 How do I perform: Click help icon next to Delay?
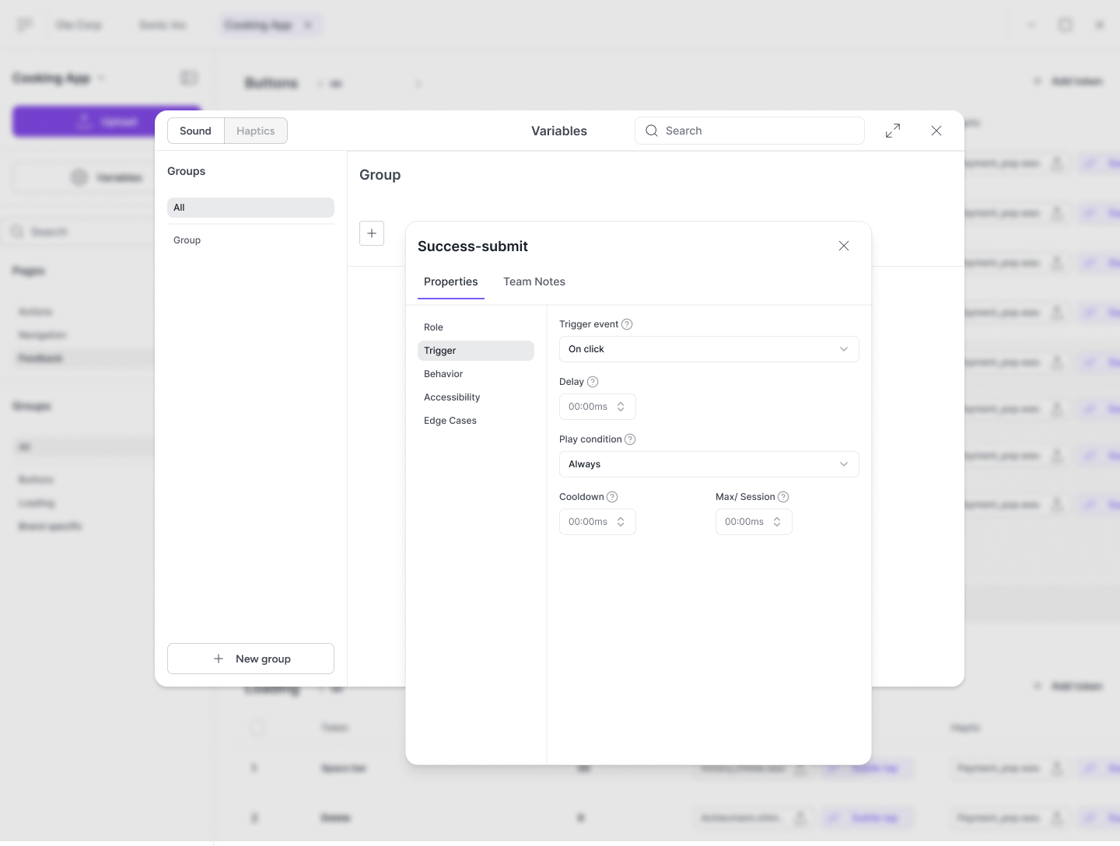593,382
